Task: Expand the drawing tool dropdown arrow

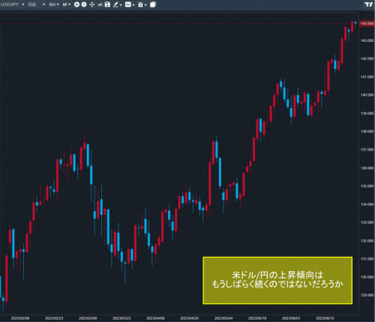Action: point(121,5)
